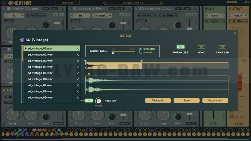This screenshot has height=141, width=251.
Task: Close the BD - hollow (Vintage) slot
Action: (x=63, y=9)
